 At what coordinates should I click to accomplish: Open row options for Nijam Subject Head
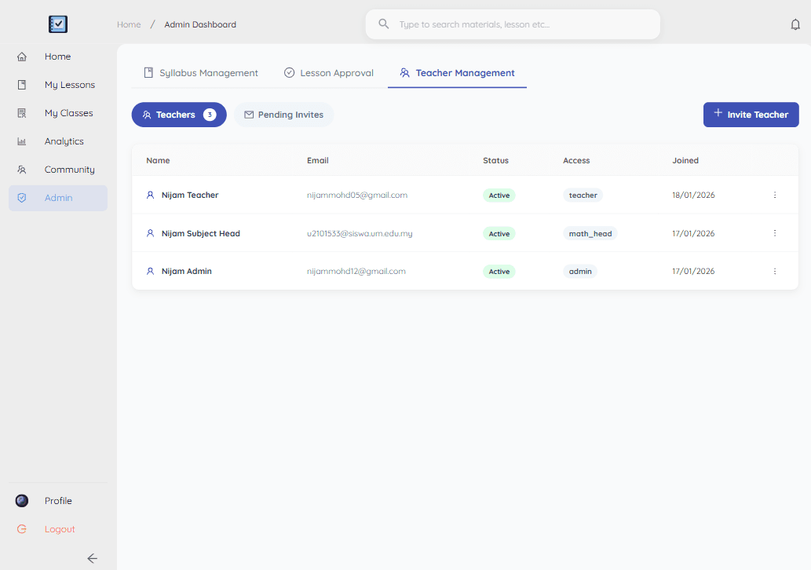pyautogui.click(x=775, y=233)
